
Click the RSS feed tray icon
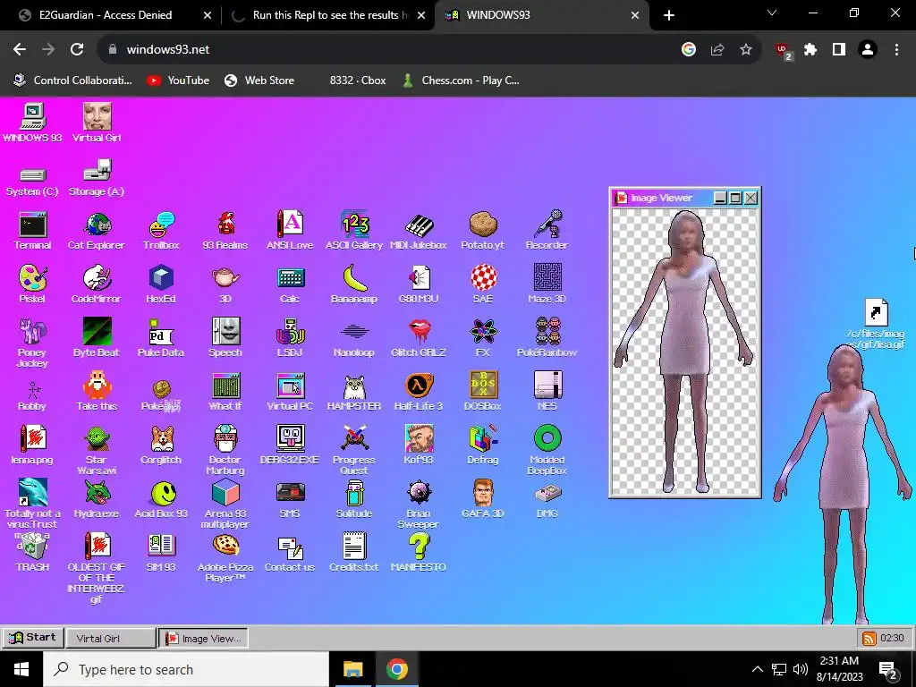(x=869, y=638)
